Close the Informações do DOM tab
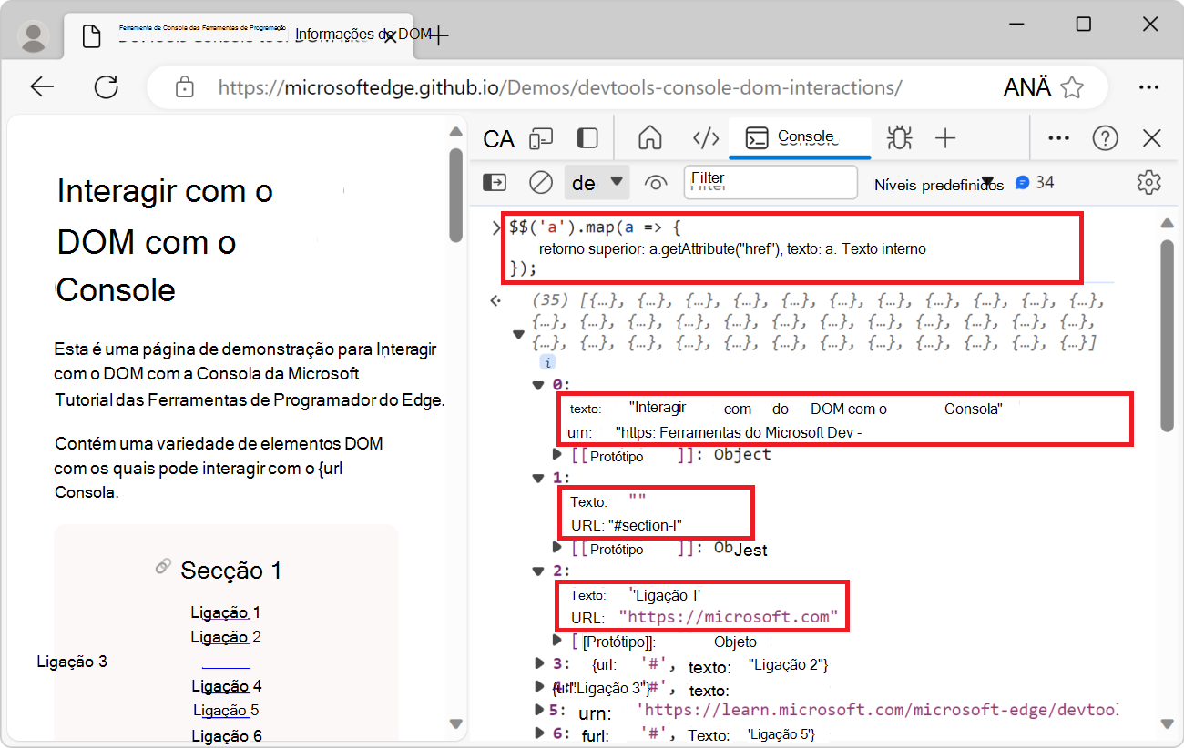Image resolution: width=1184 pixels, height=748 pixels. click(390, 36)
